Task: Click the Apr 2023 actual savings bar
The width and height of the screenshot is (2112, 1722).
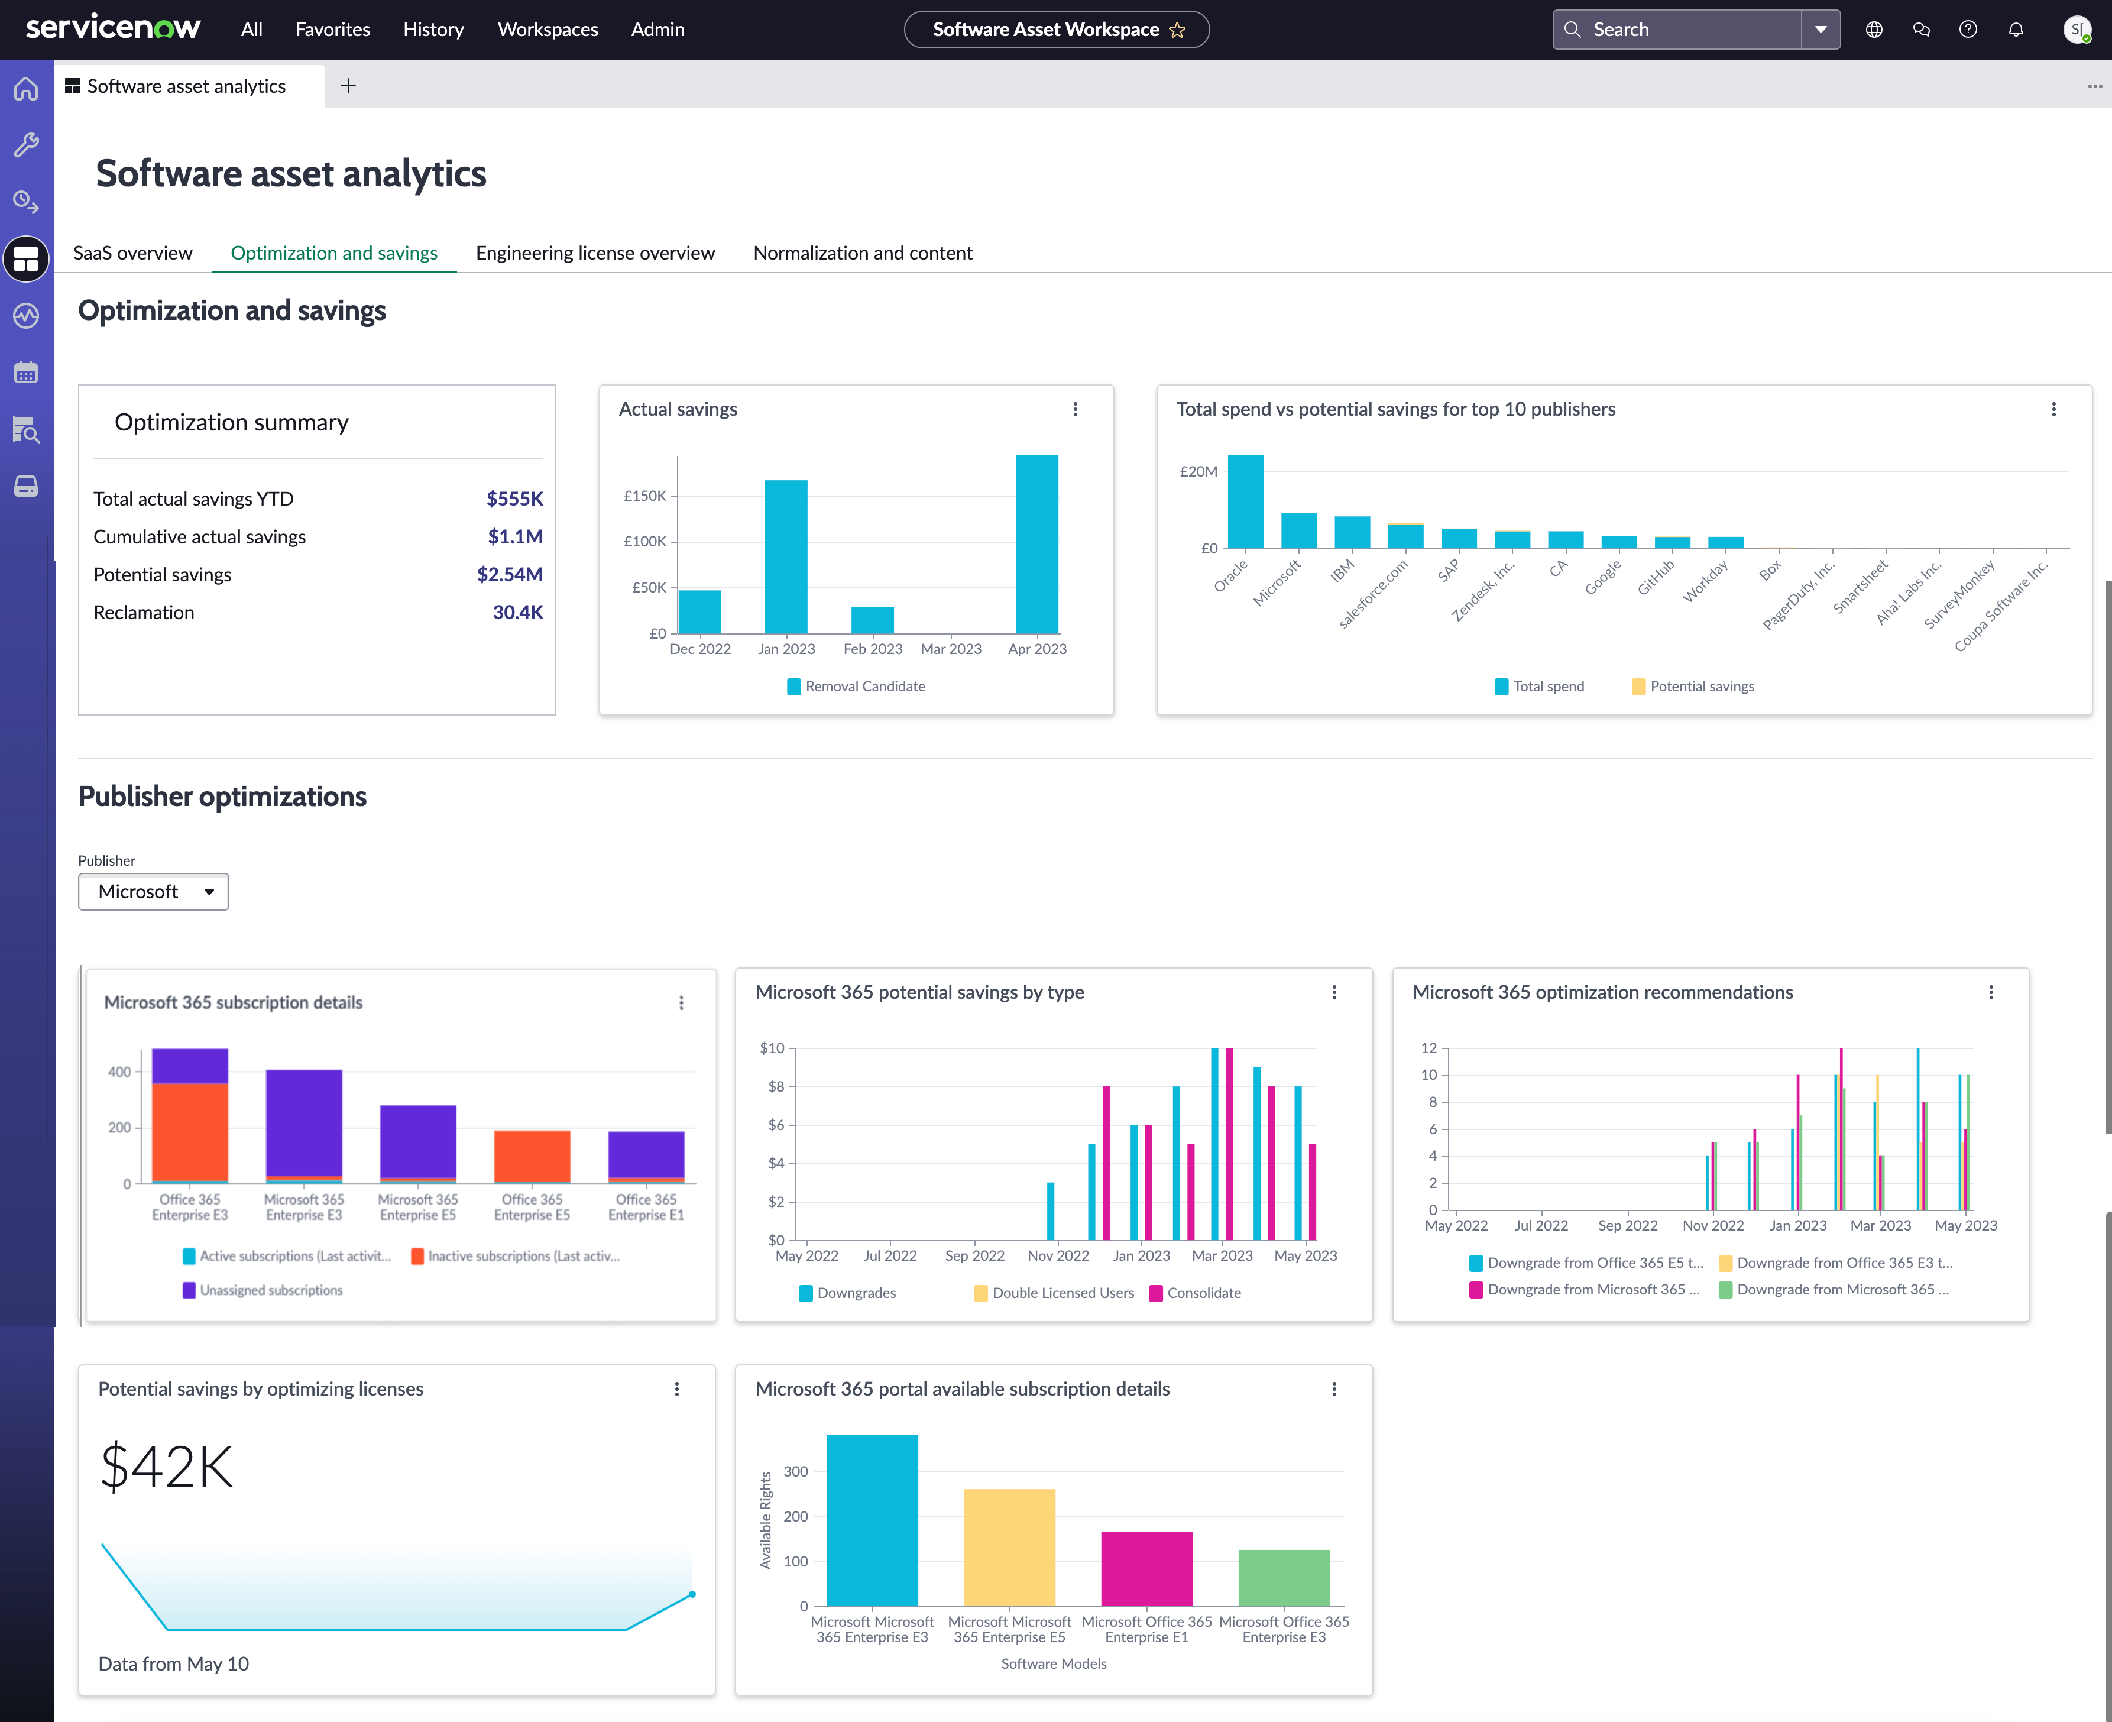Action: tap(1037, 545)
